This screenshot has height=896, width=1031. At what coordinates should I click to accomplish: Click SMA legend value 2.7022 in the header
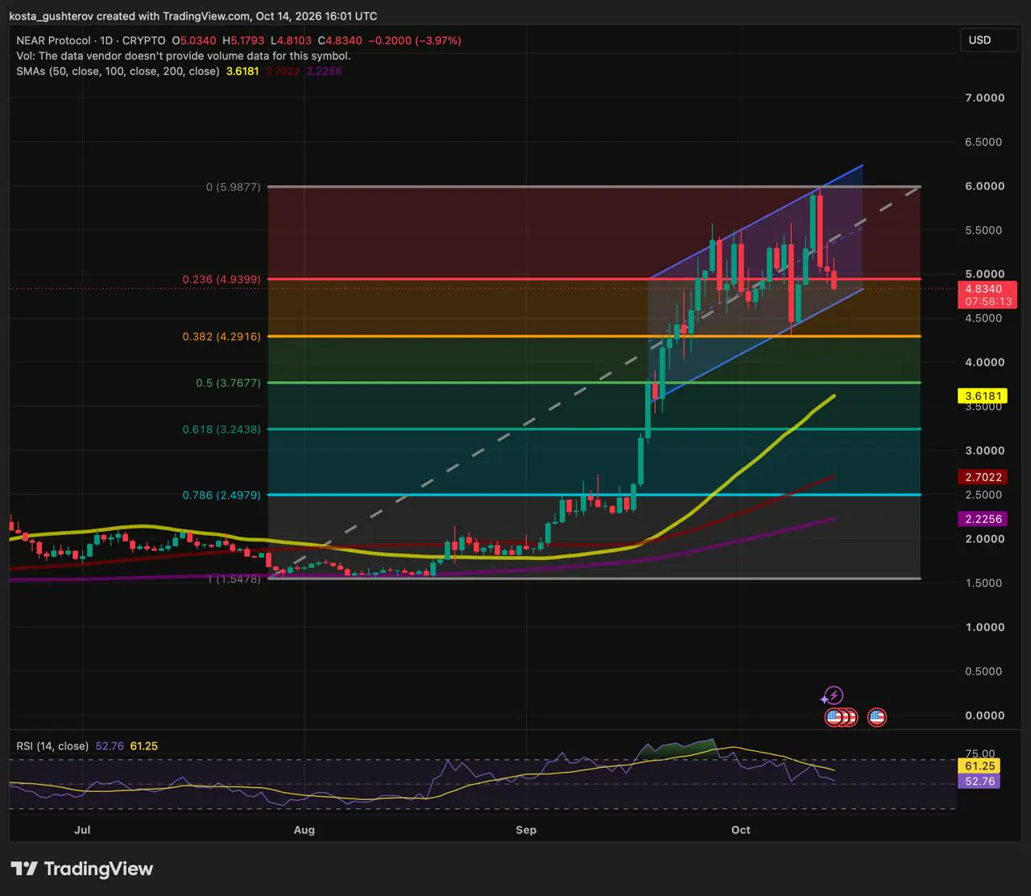tap(283, 71)
